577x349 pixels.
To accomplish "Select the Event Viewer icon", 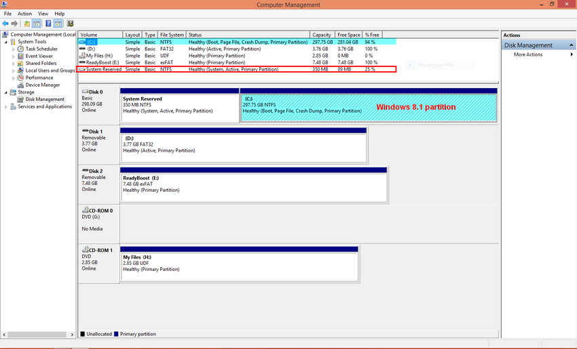I will pos(20,56).
